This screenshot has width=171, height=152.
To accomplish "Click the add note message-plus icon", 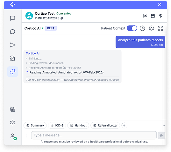I will pyautogui.click(x=145, y=16).
